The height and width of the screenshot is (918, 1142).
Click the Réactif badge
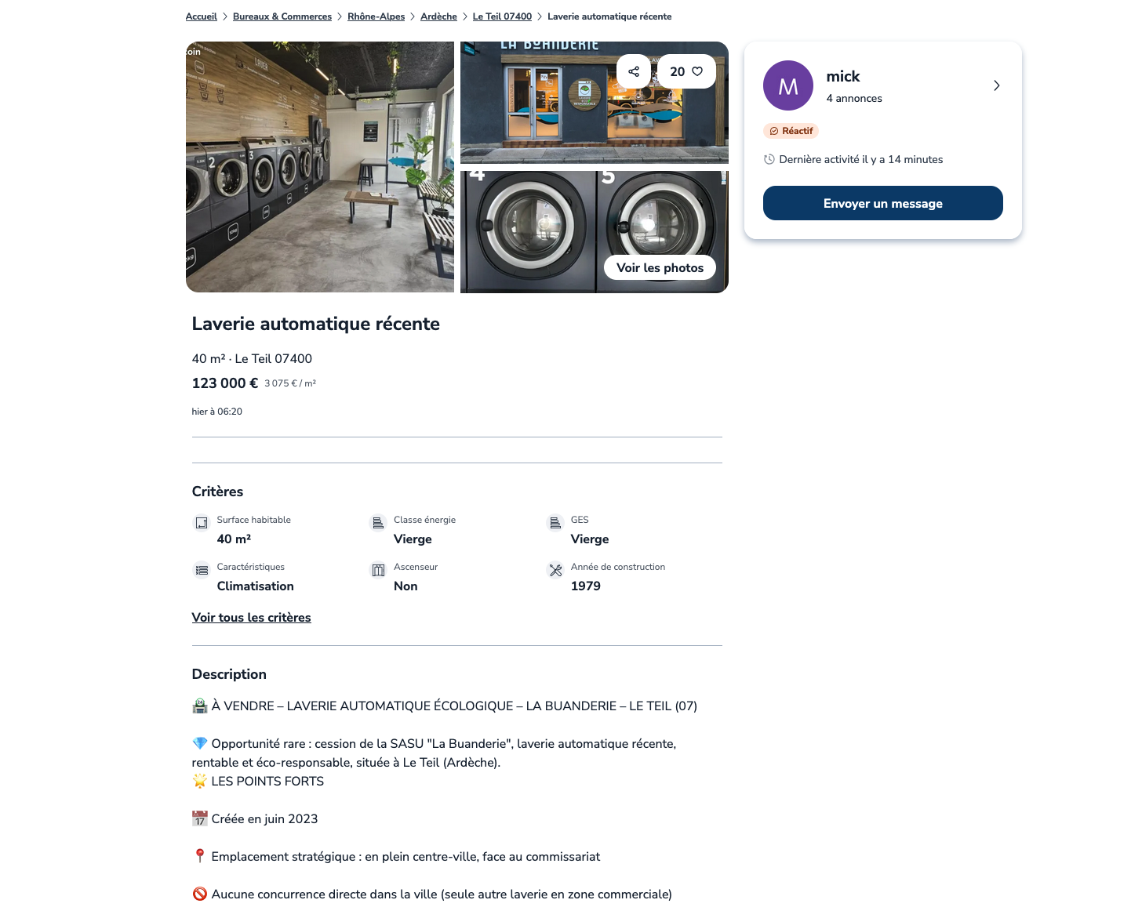791,131
